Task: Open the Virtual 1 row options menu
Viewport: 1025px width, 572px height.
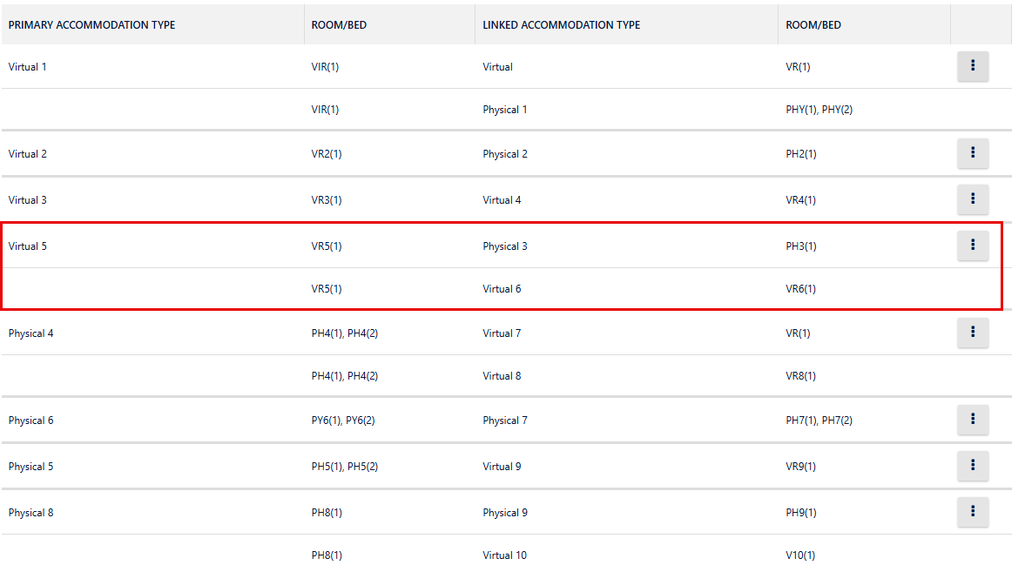Action: click(x=973, y=66)
